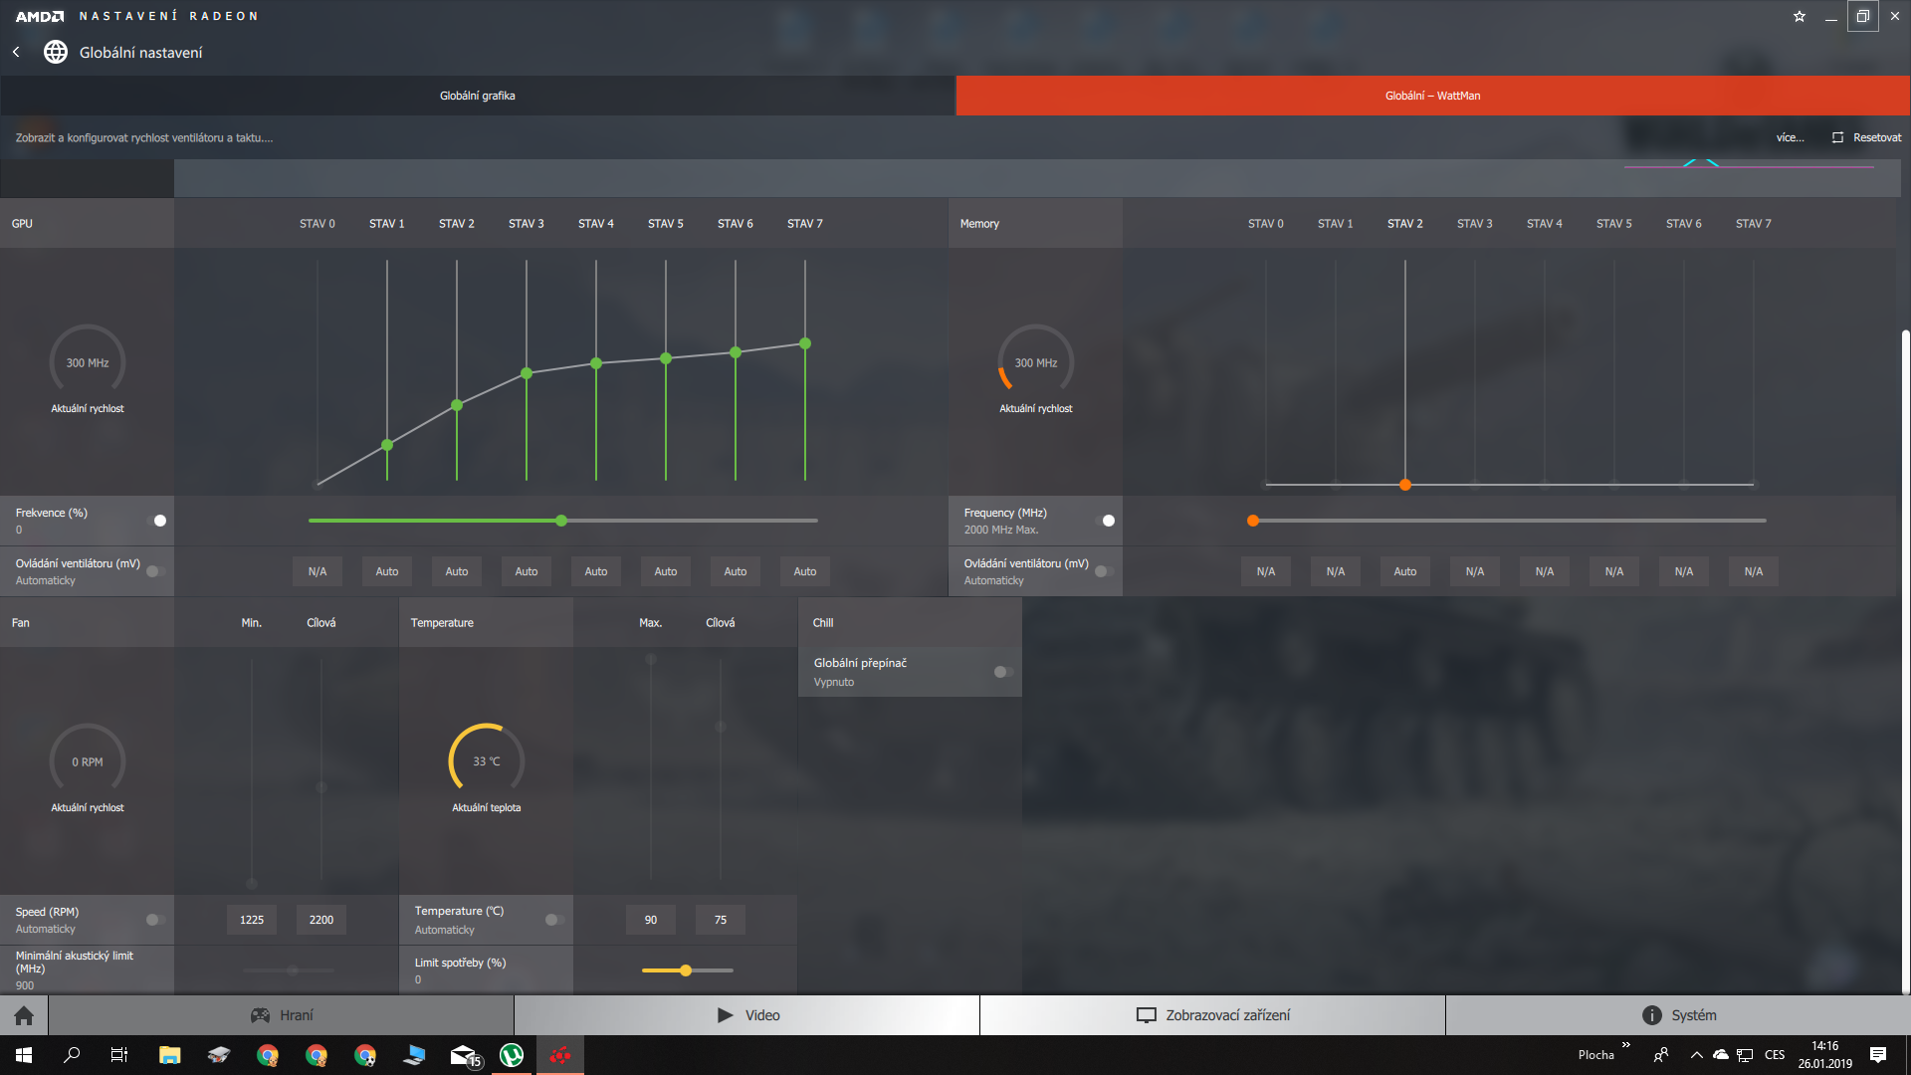
Task: Open the Systém info section
Action: pyautogui.click(x=1678, y=1015)
